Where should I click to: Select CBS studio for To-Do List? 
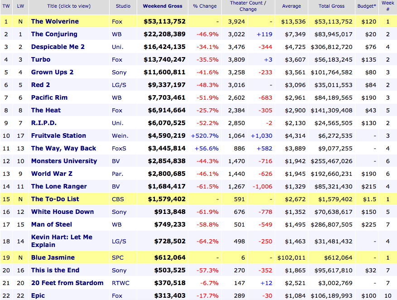click(x=118, y=199)
